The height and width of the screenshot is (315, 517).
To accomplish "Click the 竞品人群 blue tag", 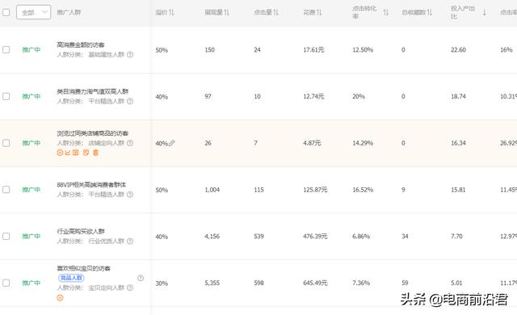I will pos(71,278).
